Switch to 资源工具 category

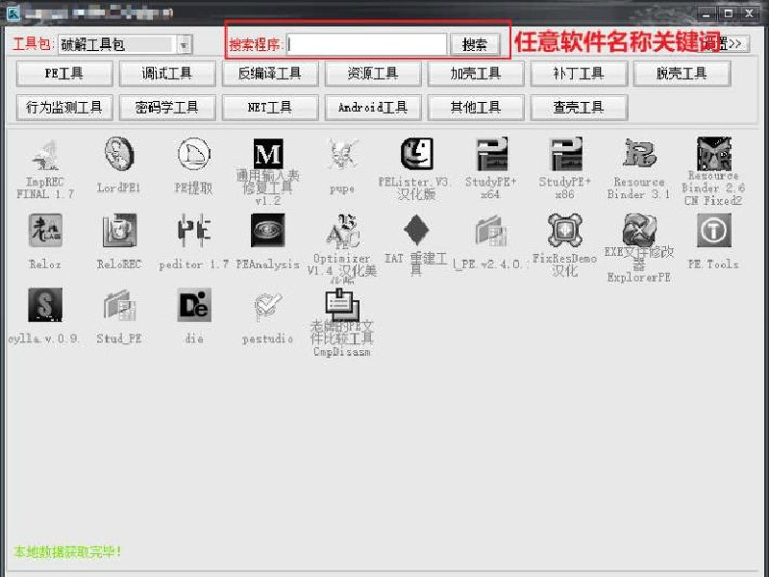click(x=373, y=74)
